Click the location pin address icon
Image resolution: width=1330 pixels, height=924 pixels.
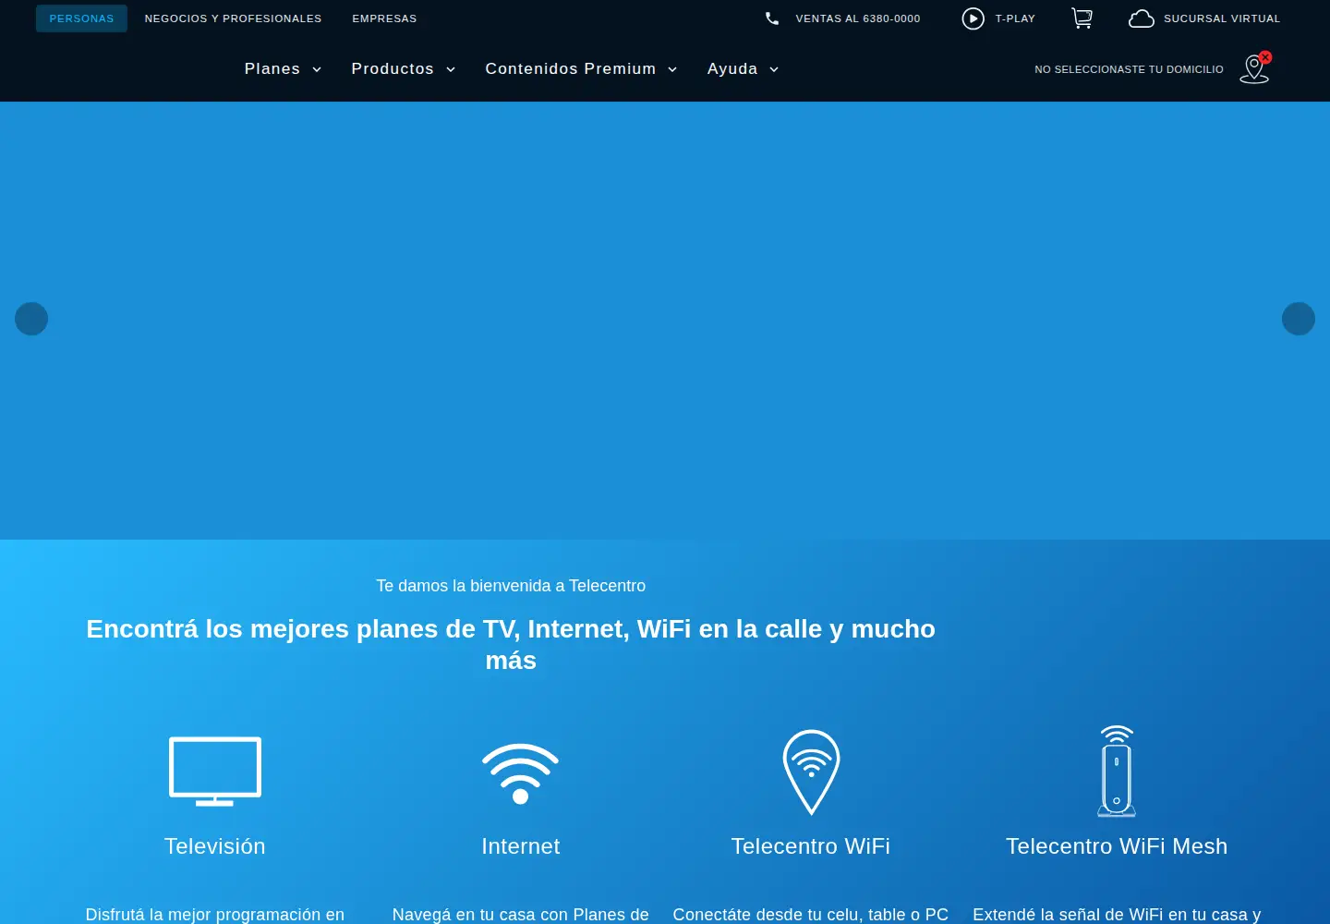tap(1255, 68)
